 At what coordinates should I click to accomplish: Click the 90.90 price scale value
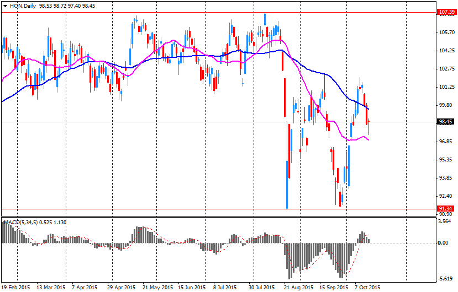click(x=447, y=214)
